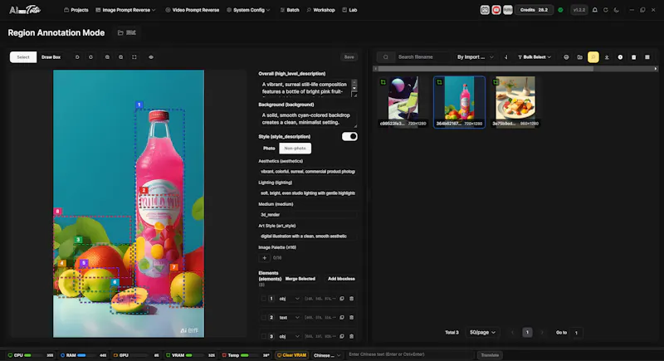Open the obj type dropdown for element 3
This screenshot has height=361, width=664.
point(289,336)
